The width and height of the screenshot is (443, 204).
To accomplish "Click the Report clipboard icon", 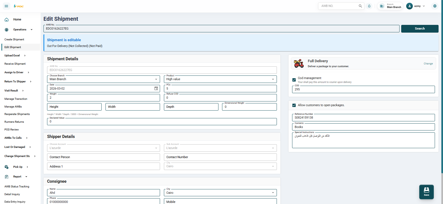I will click(7, 177).
